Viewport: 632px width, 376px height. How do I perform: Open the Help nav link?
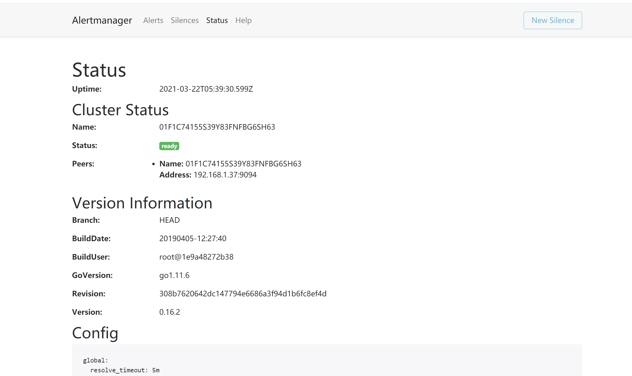click(x=244, y=20)
